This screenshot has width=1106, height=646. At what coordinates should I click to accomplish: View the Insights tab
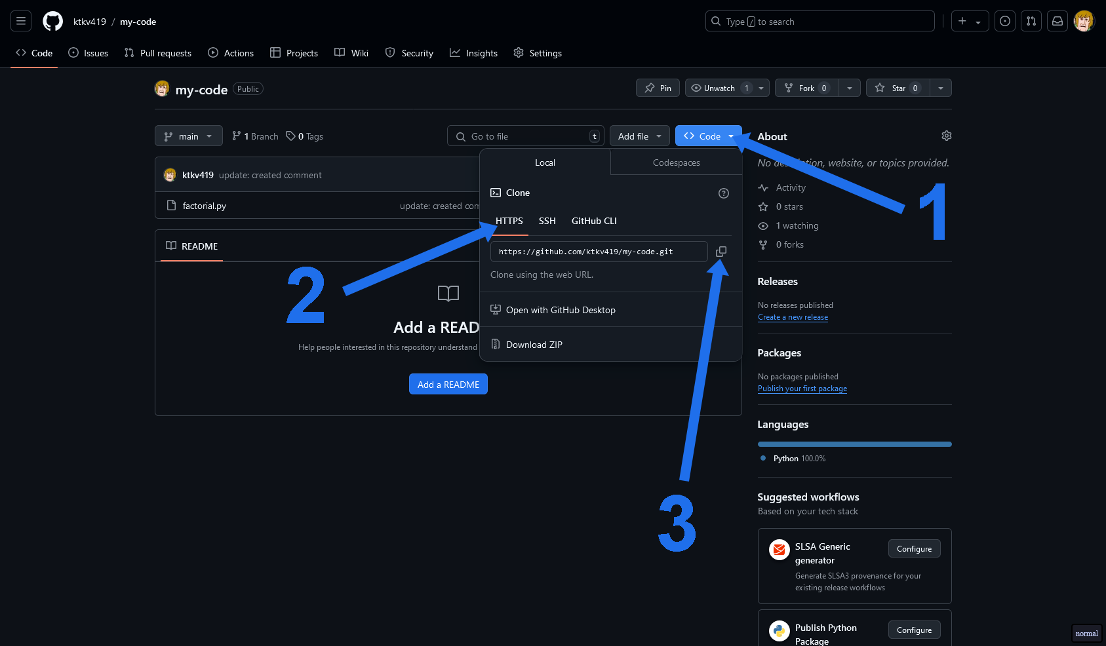(474, 53)
